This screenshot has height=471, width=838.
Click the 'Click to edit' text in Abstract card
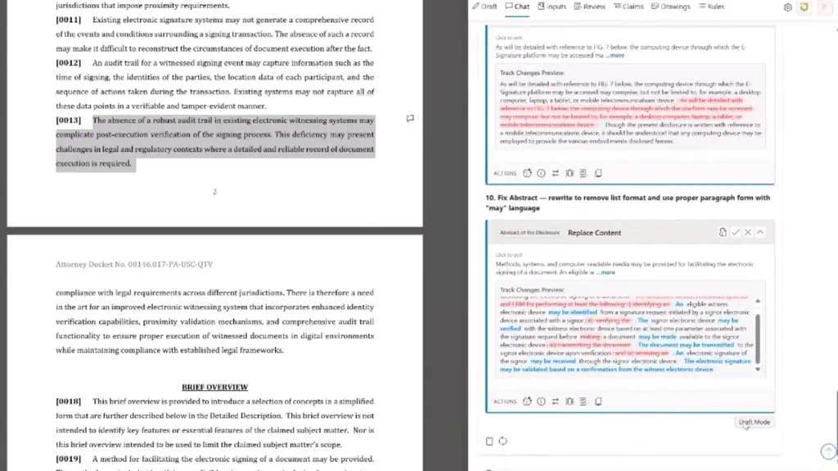pos(509,255)
